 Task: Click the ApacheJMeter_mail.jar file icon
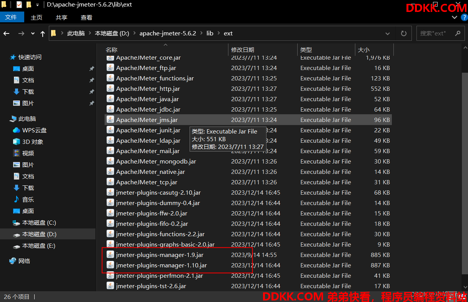110,151
